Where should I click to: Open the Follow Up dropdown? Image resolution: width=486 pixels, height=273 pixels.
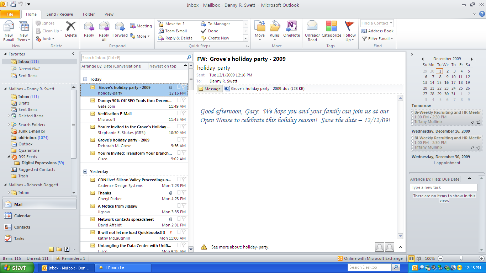[349, 31]
